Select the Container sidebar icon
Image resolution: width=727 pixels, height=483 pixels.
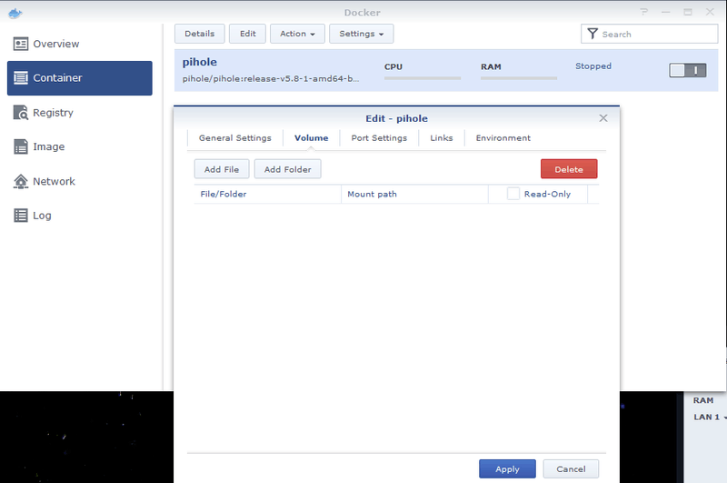pos(20,78)
